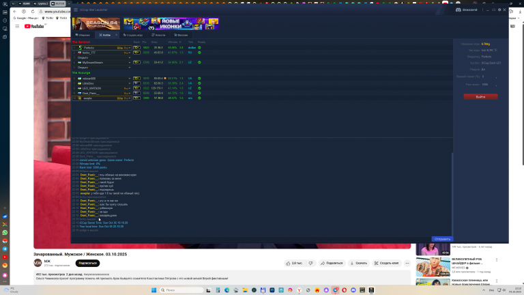This screenshot has height=295, width=524.
Task: Reload the browser page
Action: click(33, 12)
